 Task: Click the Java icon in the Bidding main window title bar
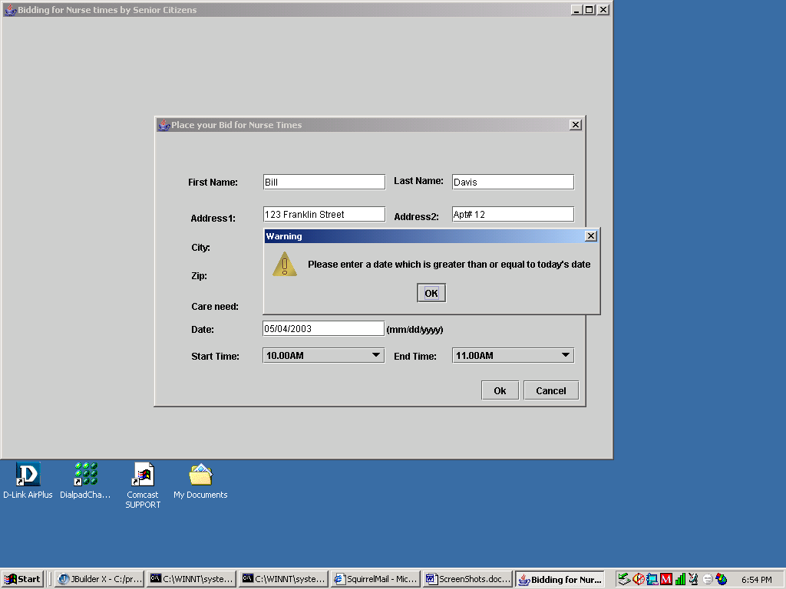click(x=10, y=9)
